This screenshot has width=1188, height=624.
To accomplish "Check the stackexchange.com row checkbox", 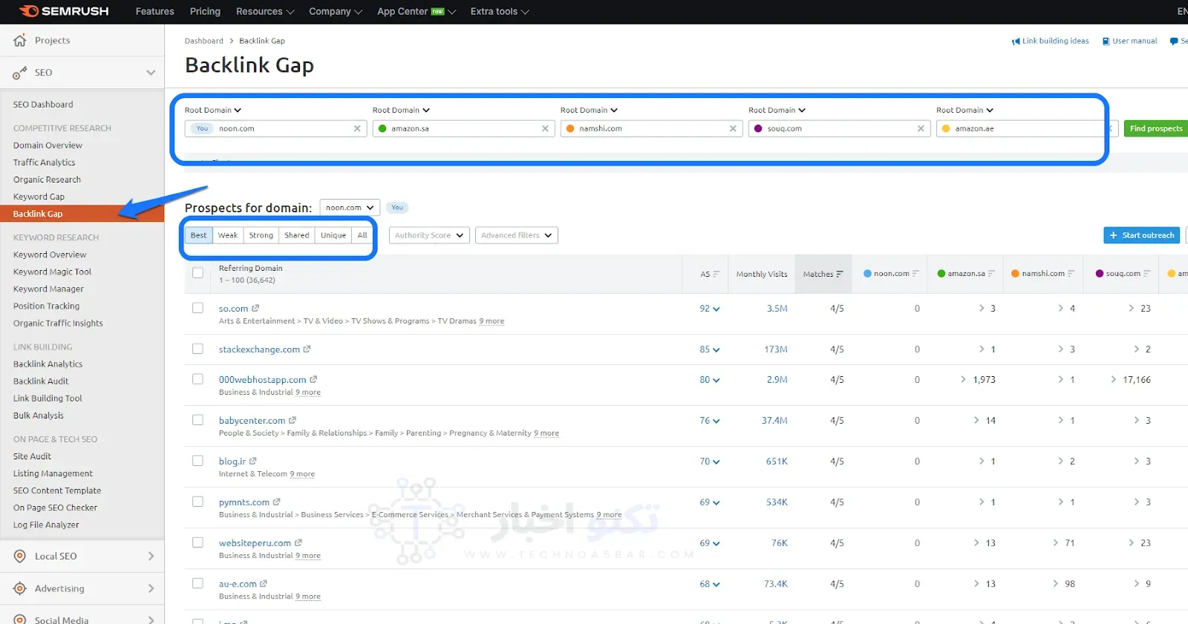I will click(198, 349).
